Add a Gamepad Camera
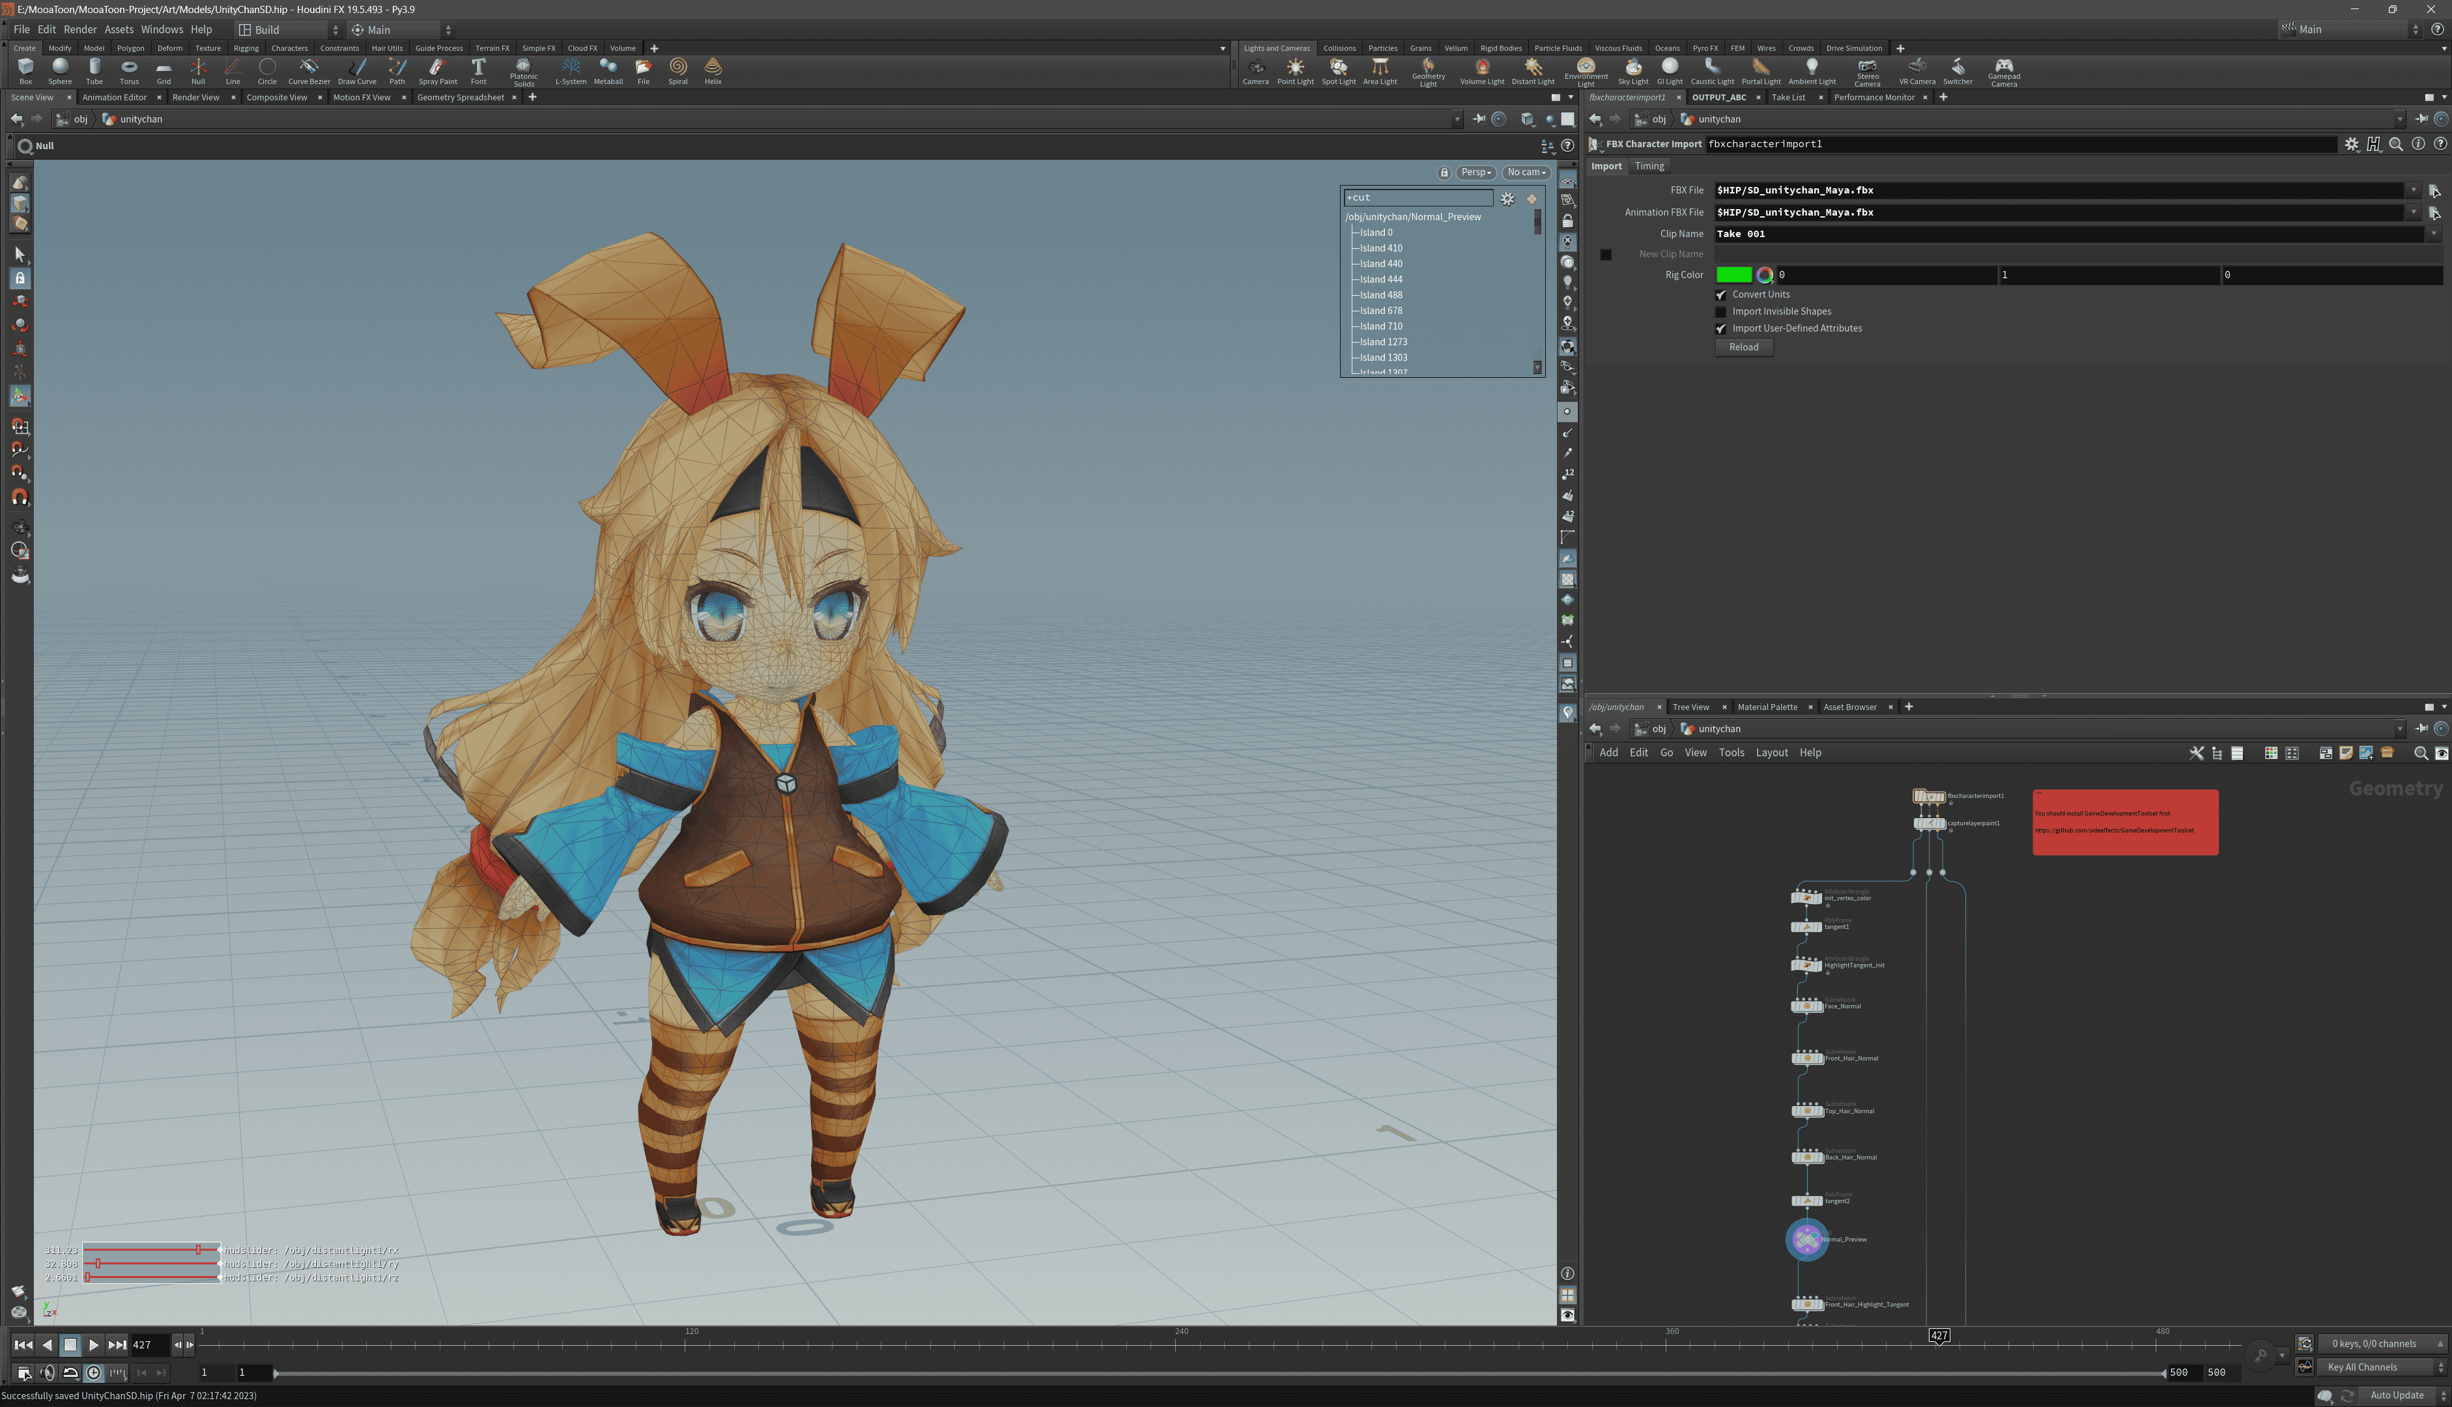This screenshot has height=1407, width=2452. 2004,72
